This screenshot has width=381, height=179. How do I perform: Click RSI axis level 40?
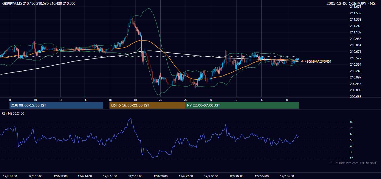point(352,146)
